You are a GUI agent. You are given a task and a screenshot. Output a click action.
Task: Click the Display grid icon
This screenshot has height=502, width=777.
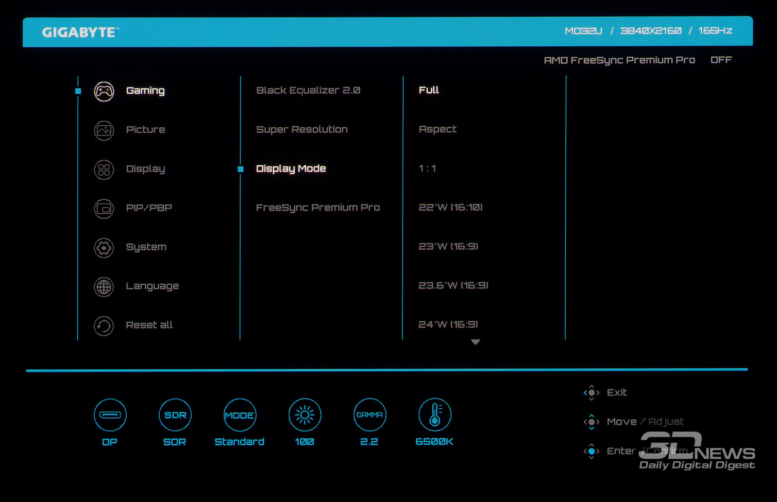[x=104, y=170]
